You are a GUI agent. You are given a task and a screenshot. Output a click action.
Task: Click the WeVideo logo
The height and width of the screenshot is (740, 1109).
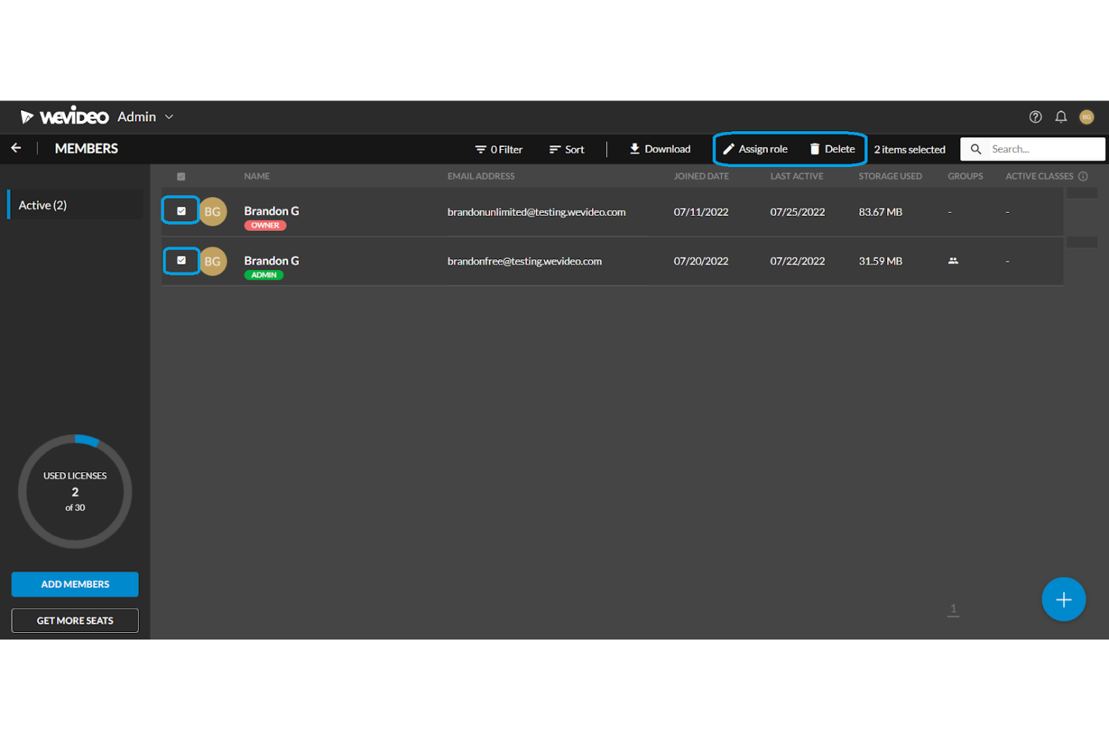(x=64, y=117)
